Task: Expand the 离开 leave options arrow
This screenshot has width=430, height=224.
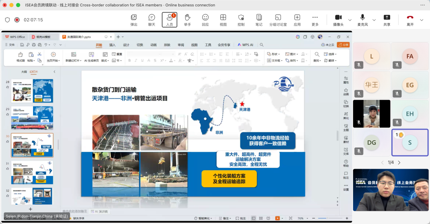Action: (422, 20)
